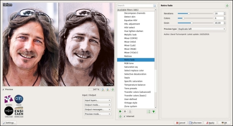Select the Sepia filter in the list

pyautogui.click(x=127, y=77)
